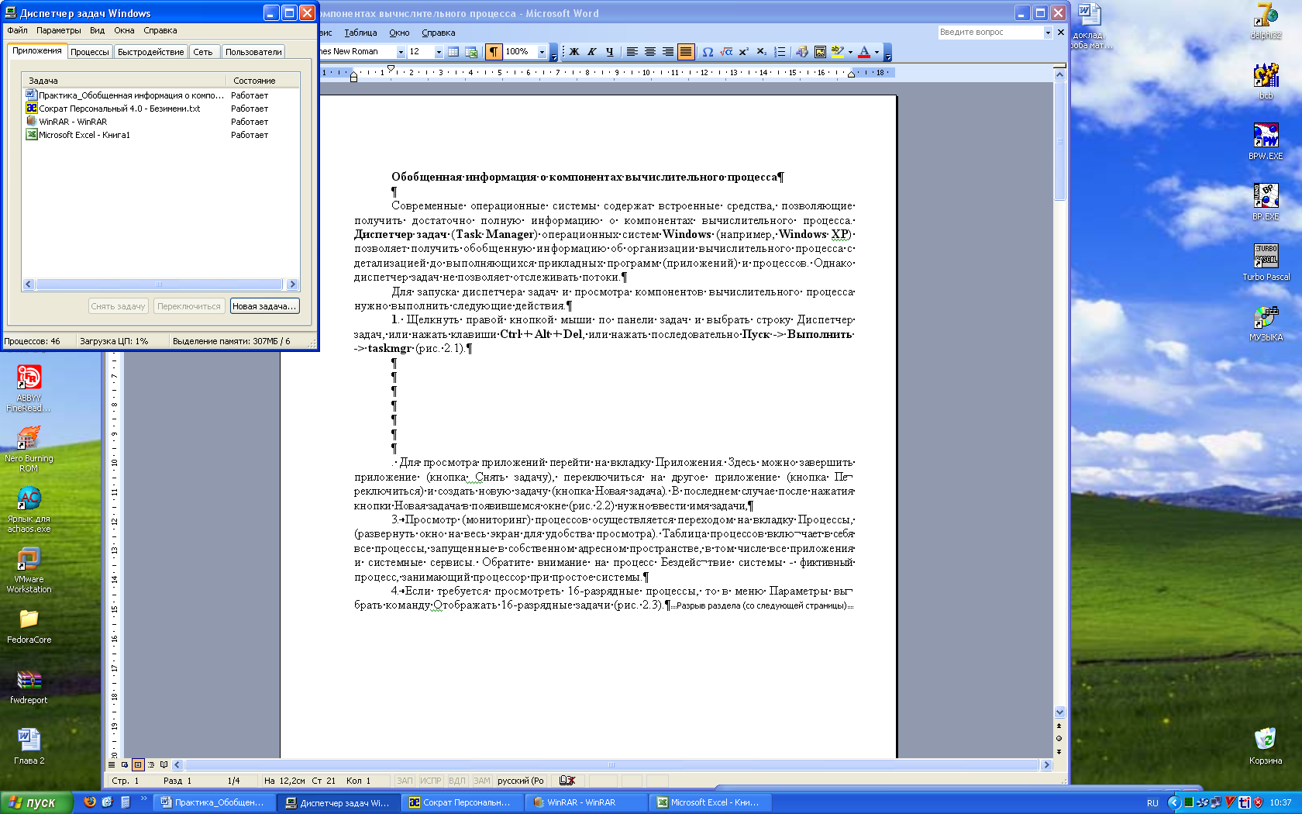Screen dimensions: 1302x814
Task: Click the Переключиться button
Action: tap(189, 306)
